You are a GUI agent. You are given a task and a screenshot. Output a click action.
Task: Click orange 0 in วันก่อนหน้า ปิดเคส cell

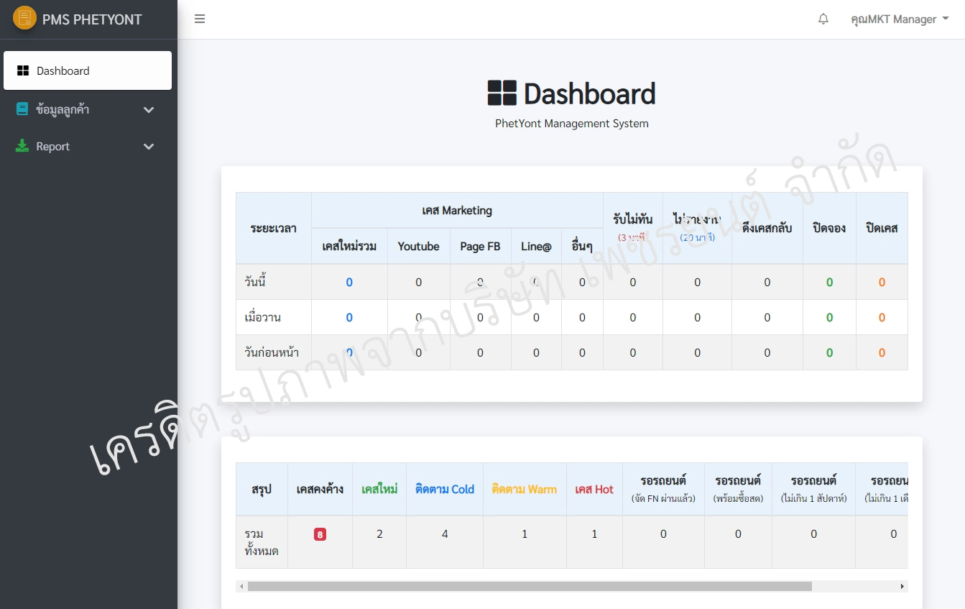click(882, 353)
